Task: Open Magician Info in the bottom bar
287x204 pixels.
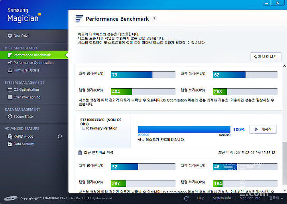Action: click(x=250, y=198)
